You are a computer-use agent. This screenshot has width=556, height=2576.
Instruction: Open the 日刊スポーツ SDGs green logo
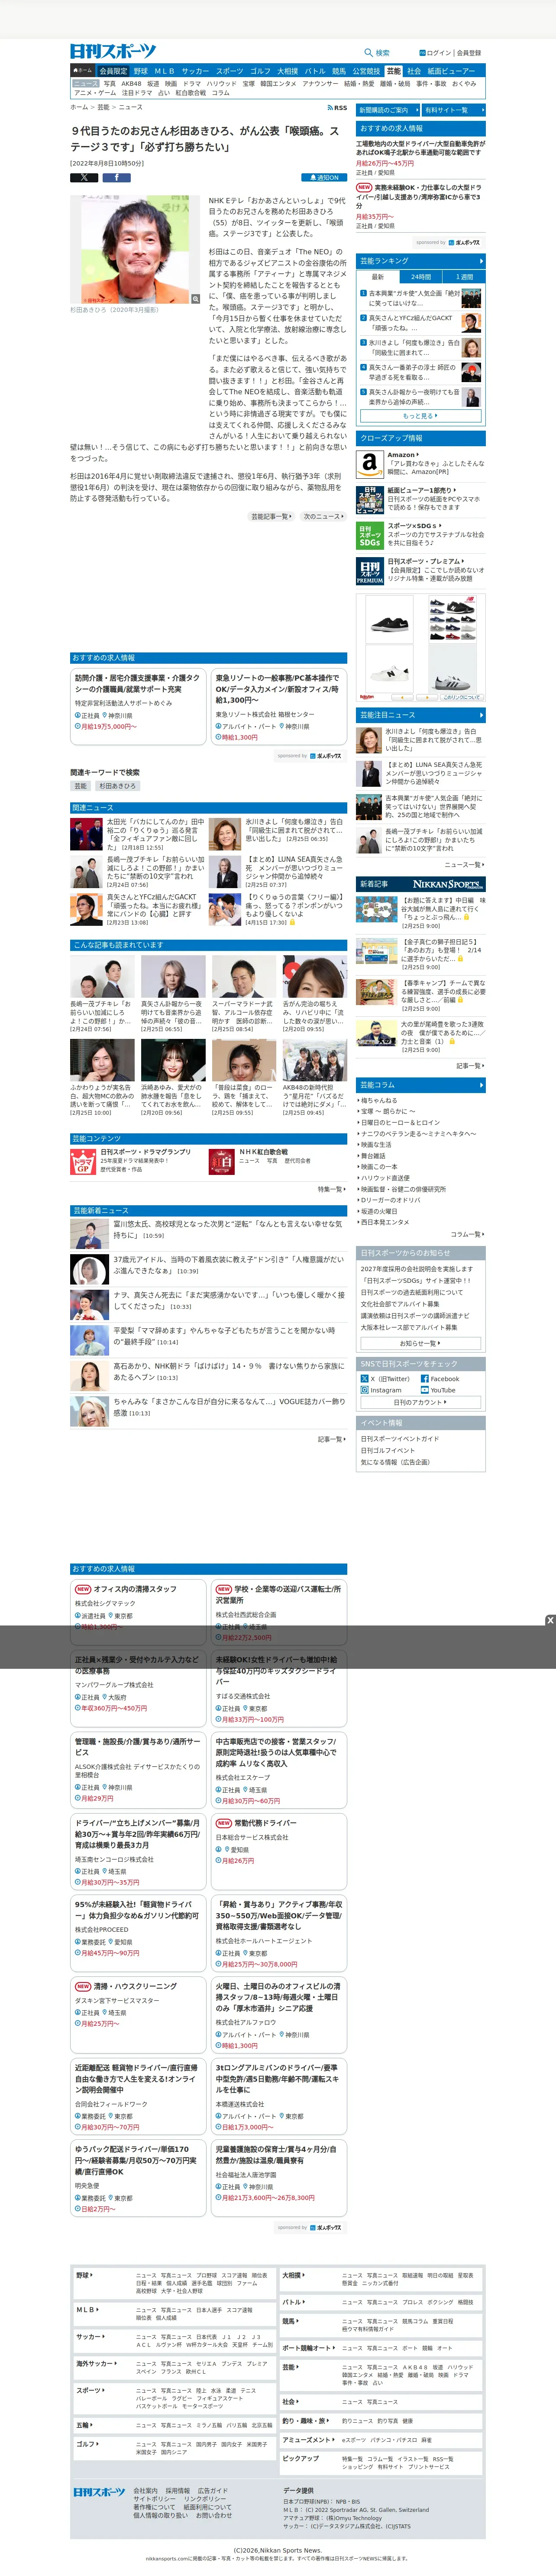point(370,535)
